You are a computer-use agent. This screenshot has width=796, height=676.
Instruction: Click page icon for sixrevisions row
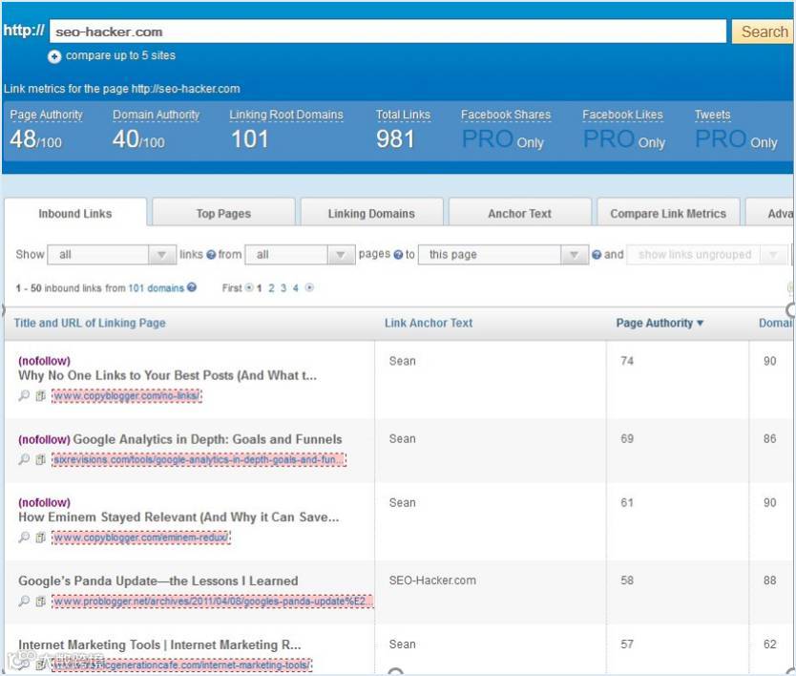click(x=41, y=459)
